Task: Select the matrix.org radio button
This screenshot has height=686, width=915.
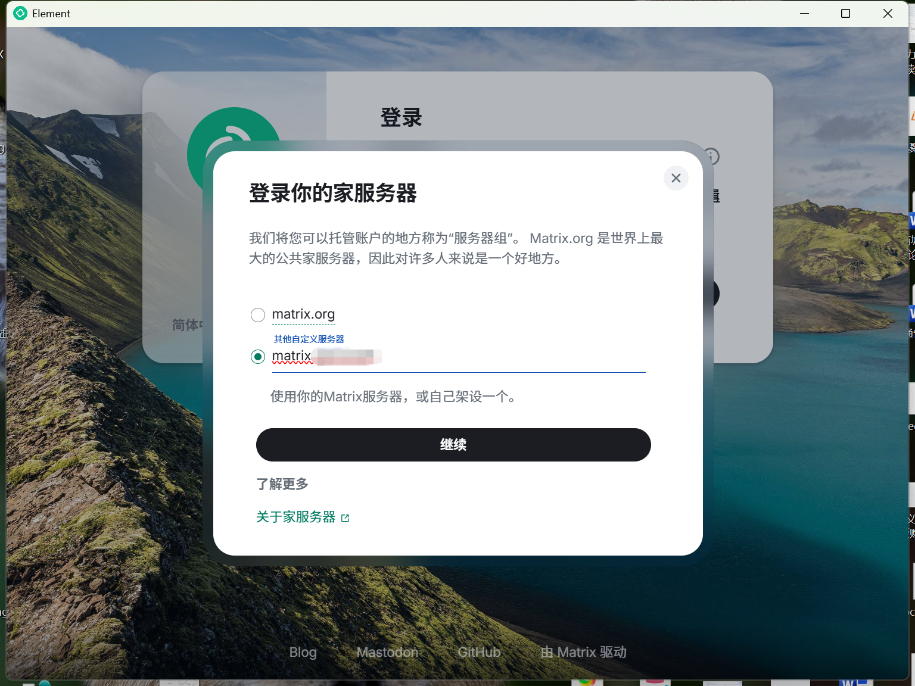Action: pyautogui.click(x=258, y=315)
